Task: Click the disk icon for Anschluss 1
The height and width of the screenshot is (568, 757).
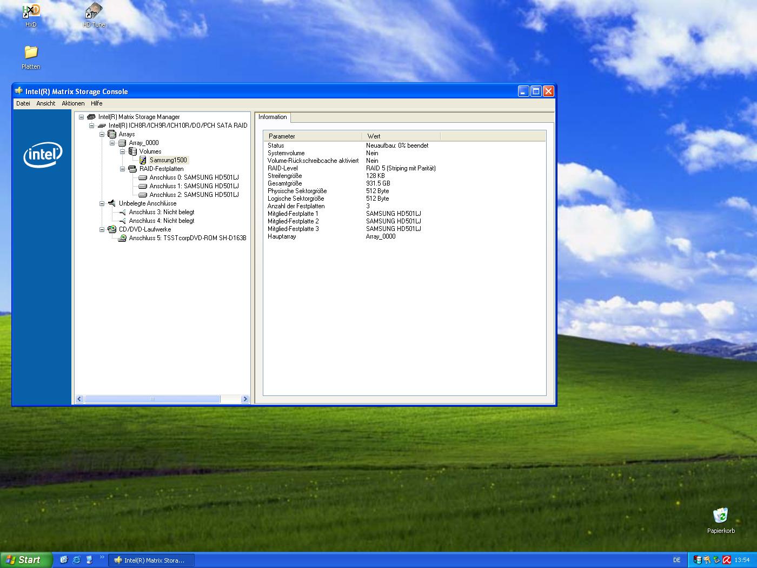Action: [143, 186]
